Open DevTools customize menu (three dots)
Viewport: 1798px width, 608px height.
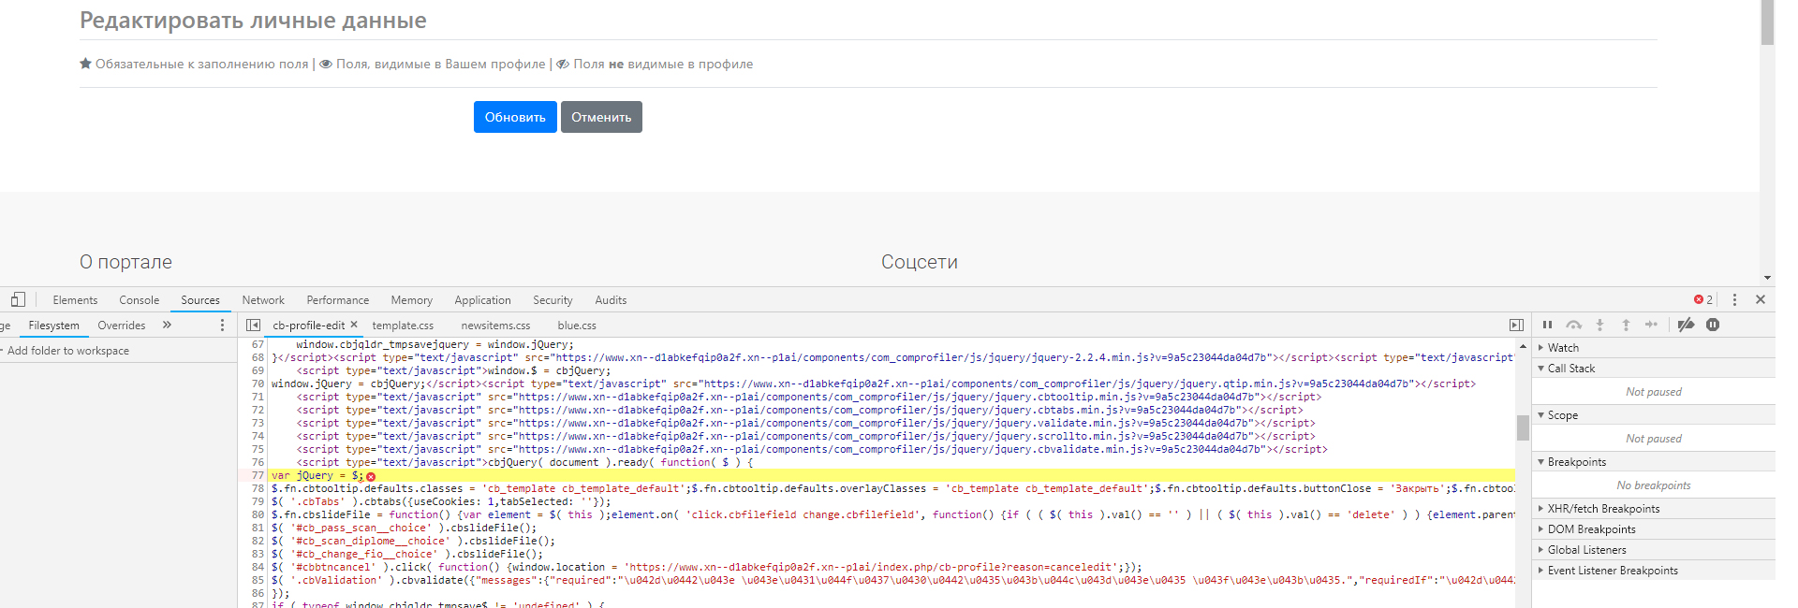pyautogui.click(x=1734, y=299)
